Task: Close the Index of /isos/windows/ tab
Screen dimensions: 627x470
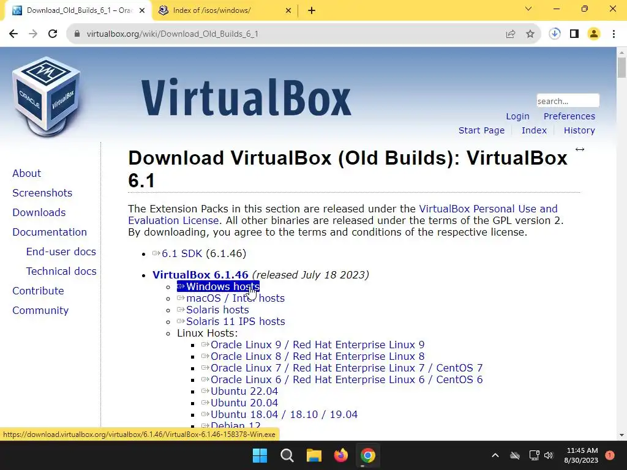Action: tap(288, 11)
